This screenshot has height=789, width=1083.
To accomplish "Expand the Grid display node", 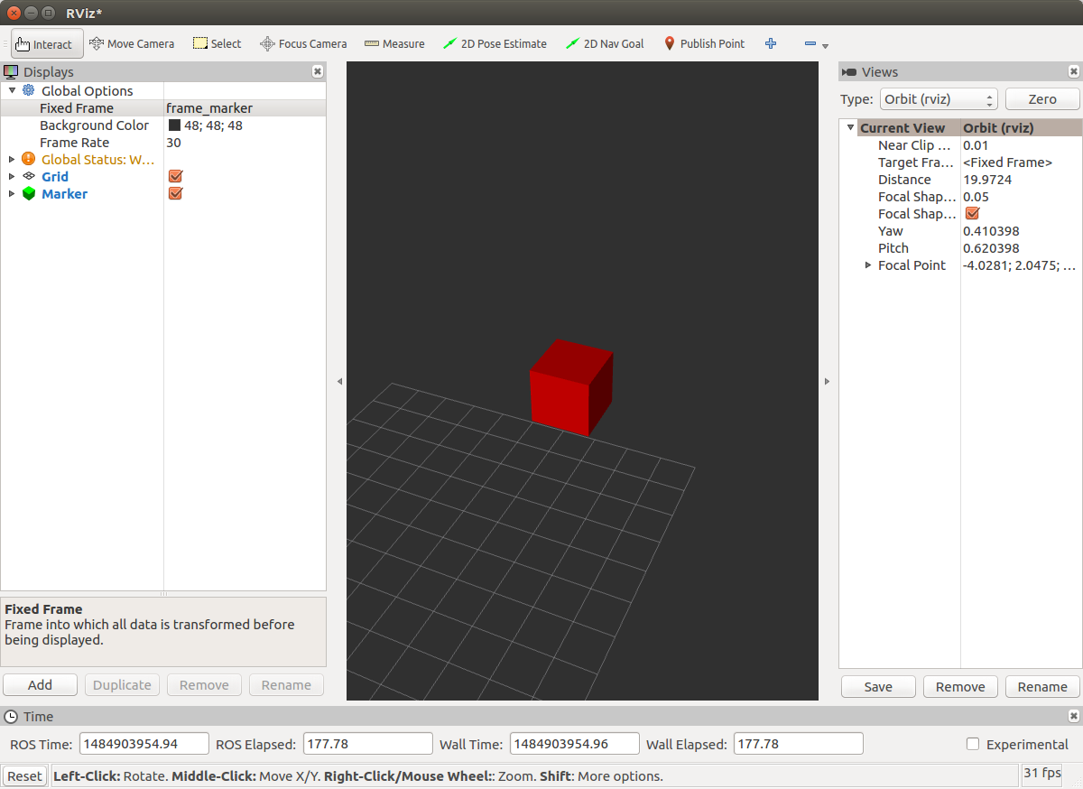I will (12, 176).
